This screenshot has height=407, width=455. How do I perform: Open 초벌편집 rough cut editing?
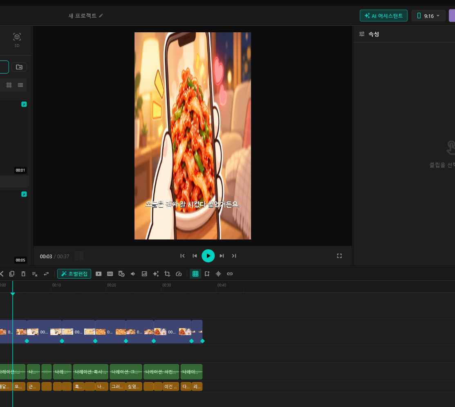point(74,274)
